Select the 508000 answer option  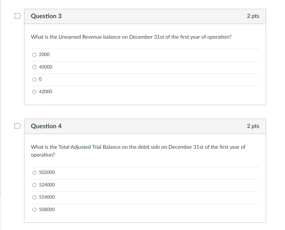point(34,210)
